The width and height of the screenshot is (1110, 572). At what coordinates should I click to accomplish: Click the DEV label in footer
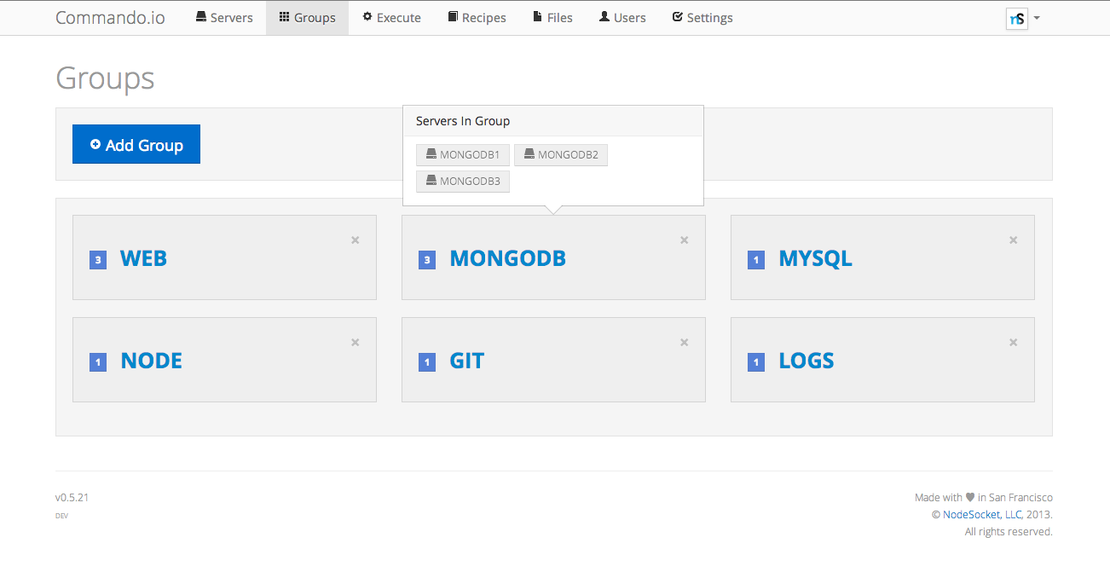[x=61, y=516]
